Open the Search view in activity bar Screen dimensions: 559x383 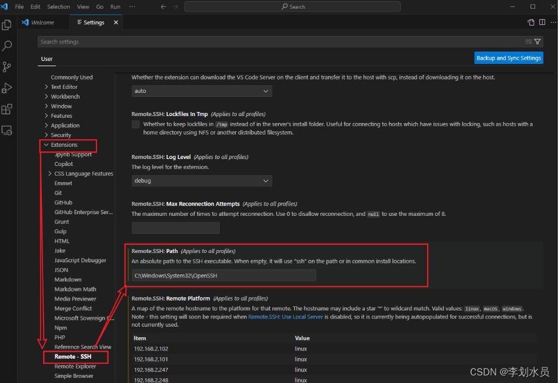[x=7, y=46]
